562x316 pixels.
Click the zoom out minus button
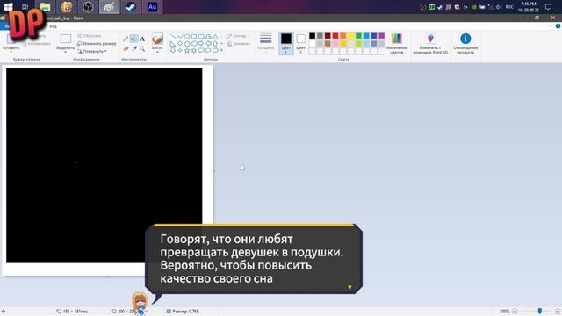[515, 312]
